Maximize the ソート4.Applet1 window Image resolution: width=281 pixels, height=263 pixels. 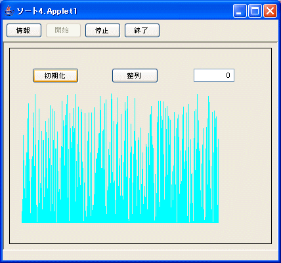(x=255, y=11)
